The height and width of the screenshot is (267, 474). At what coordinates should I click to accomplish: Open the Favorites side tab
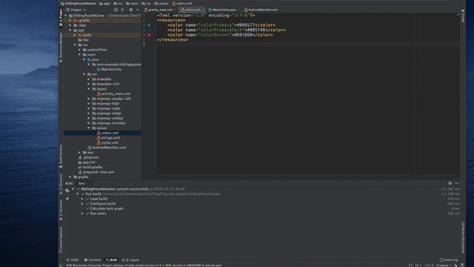[x=61, y=210]
